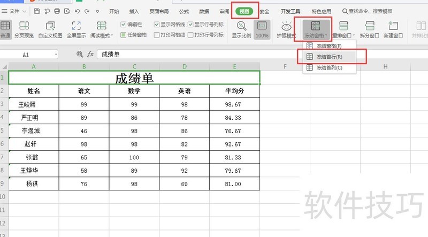This screenshot has height=237, width=428.
Task: Expand the quick access toolbar customize arrow
Action: (97, 11)
